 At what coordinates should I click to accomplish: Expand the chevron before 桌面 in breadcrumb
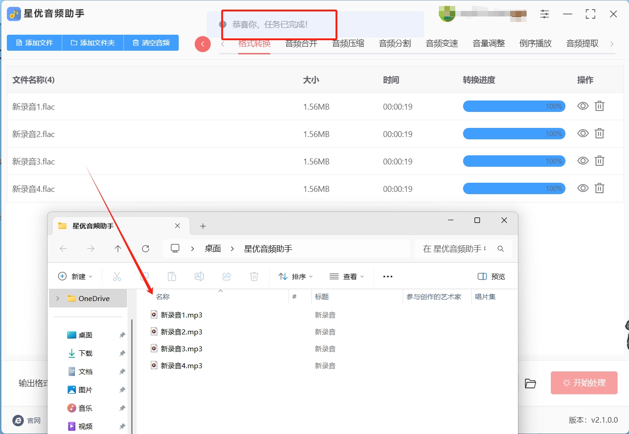pos(192,249)
